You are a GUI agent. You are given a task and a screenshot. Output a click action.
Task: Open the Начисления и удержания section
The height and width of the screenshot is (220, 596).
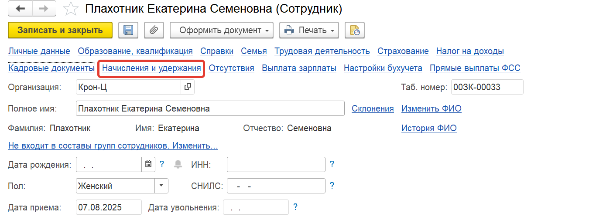pyautogui.click(x=151, y=68)
